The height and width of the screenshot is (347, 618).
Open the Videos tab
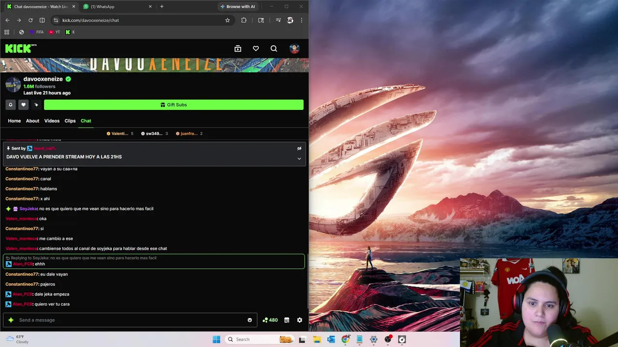(x=52, y=121)
